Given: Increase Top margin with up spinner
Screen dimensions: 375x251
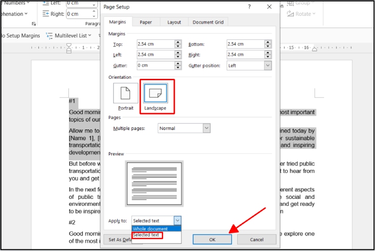Looking at the screenshot, I should pos(178,42).
